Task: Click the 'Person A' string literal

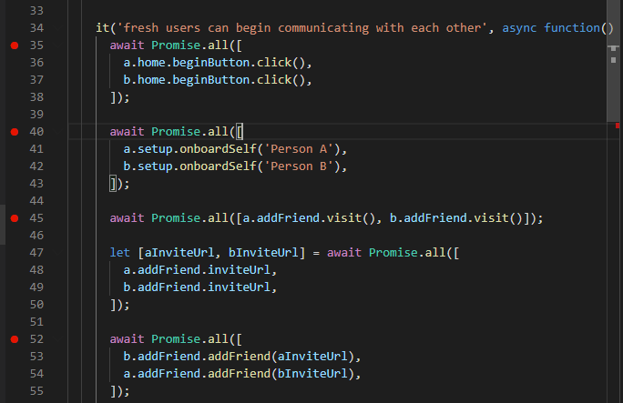Action: click(299, 149)
